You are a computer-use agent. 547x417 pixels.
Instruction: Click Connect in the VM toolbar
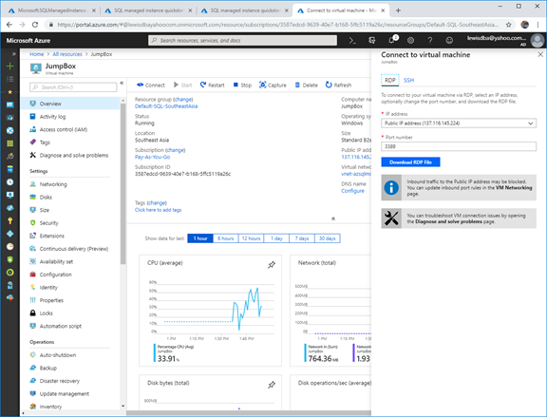(151, 85)
